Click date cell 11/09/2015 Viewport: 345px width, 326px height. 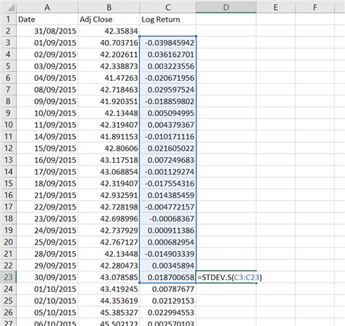[x=47, y=124]
